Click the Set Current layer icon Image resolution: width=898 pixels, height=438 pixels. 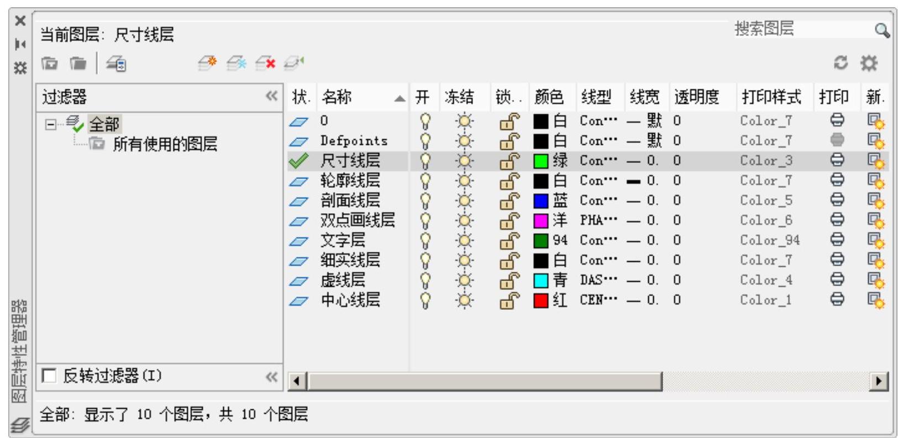pos(294,63)
